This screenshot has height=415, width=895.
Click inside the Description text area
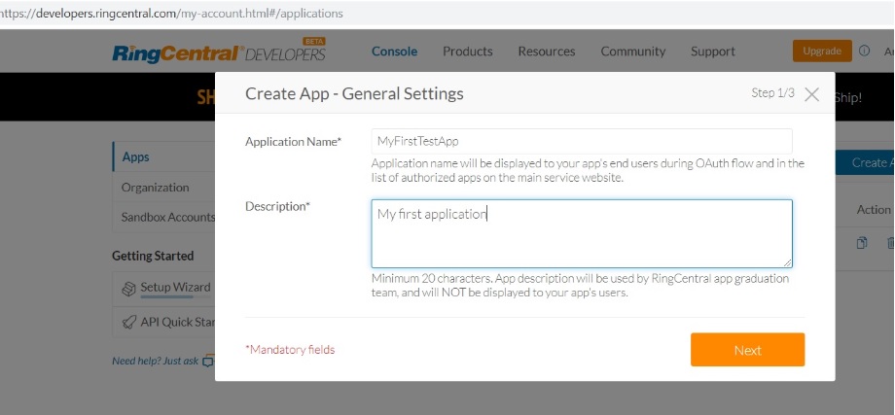(581, 233)
